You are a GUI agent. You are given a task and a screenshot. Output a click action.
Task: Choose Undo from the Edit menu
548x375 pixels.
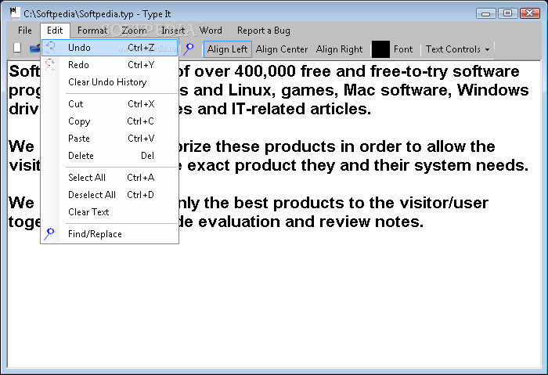[110, 48]
